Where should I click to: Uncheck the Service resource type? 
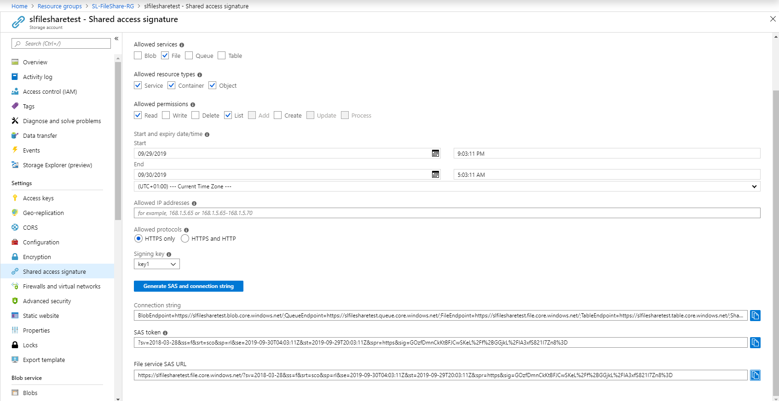(x=138, y=85)
